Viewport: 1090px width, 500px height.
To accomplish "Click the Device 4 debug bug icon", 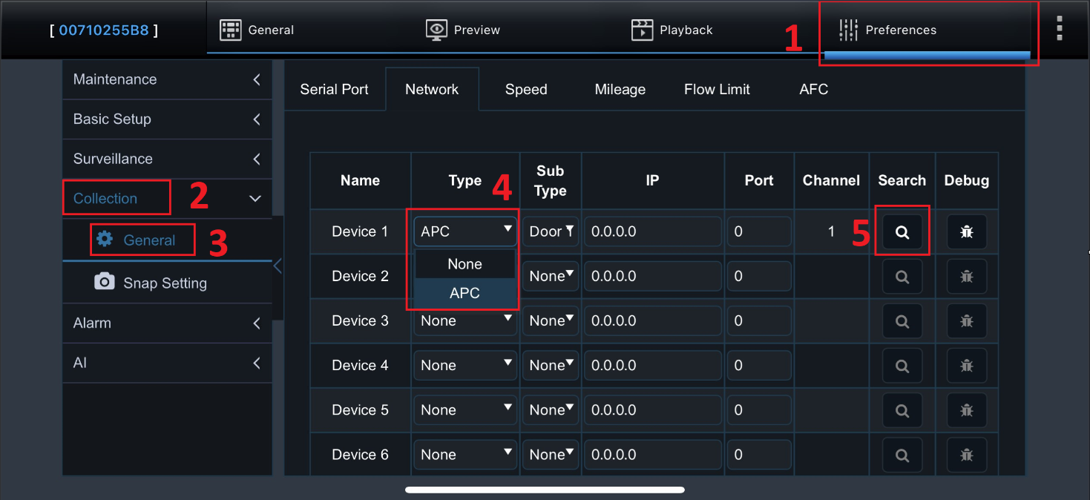I will point(966,366).
